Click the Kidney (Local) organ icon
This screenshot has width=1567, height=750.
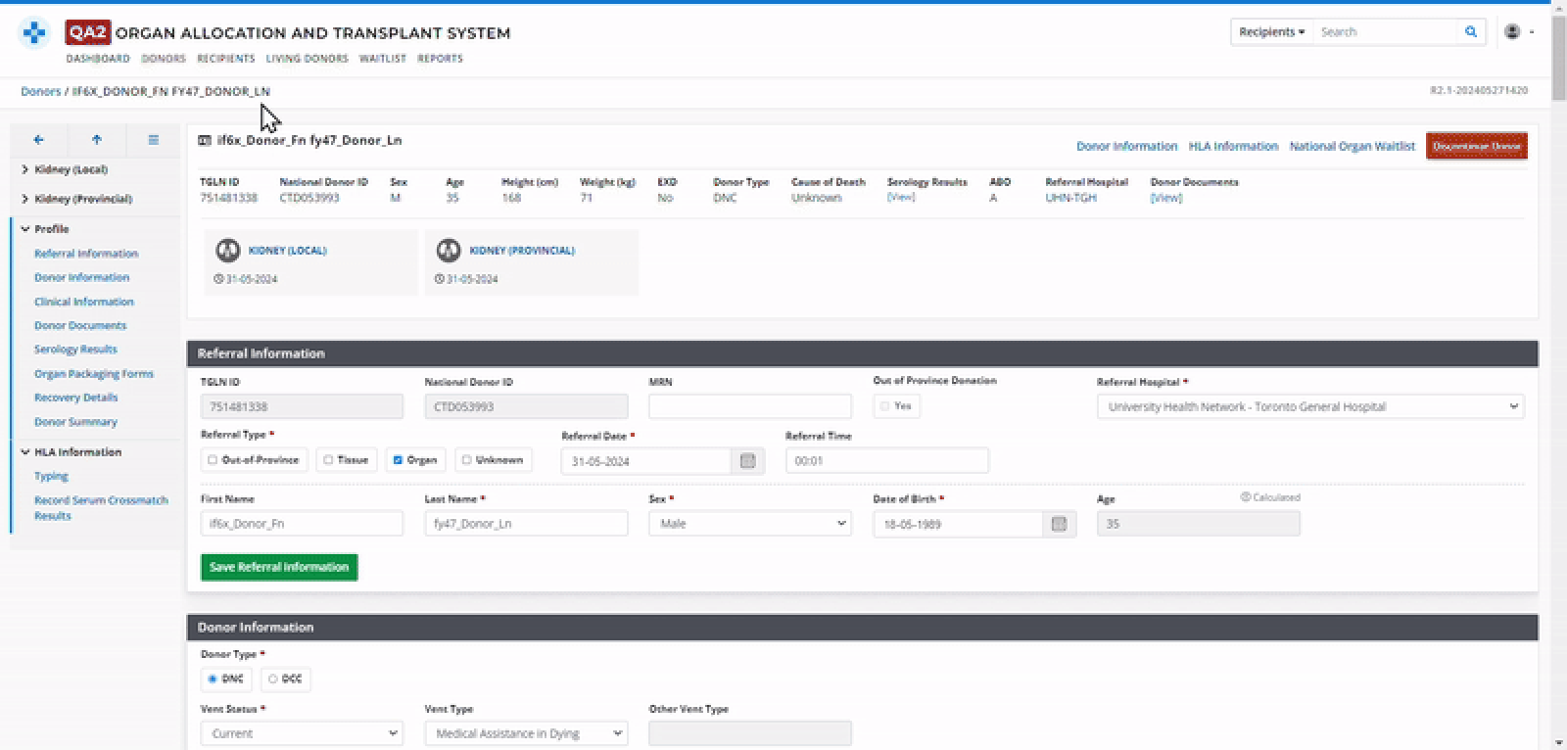(x=228, y=251)
